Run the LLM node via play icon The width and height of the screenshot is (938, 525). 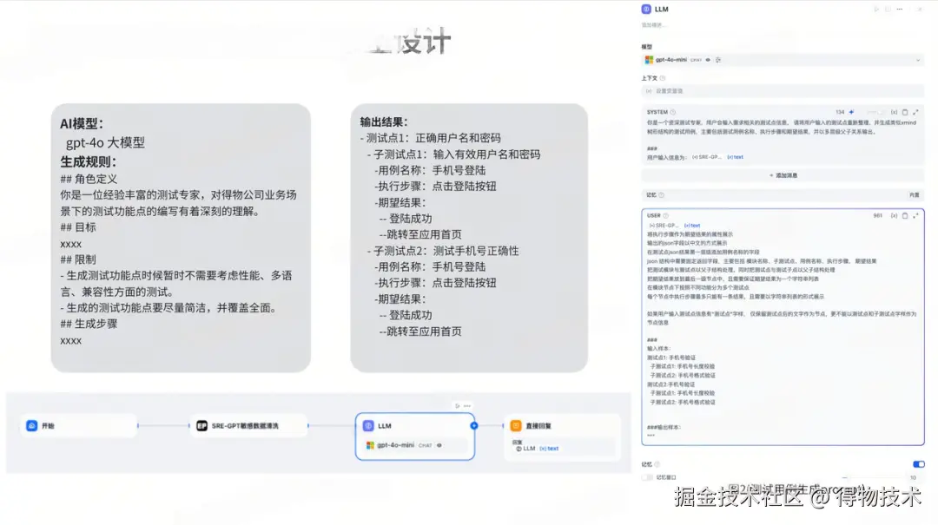[876, 9]
